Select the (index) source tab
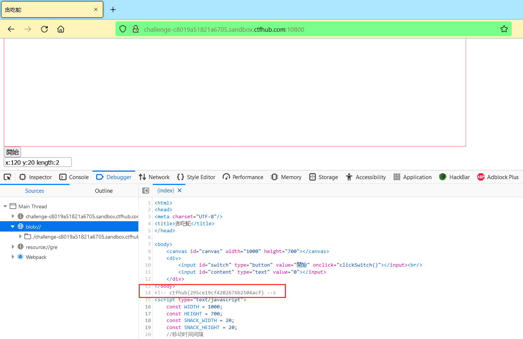The width and height of the screenshot is (523, 339). (166, 191)
